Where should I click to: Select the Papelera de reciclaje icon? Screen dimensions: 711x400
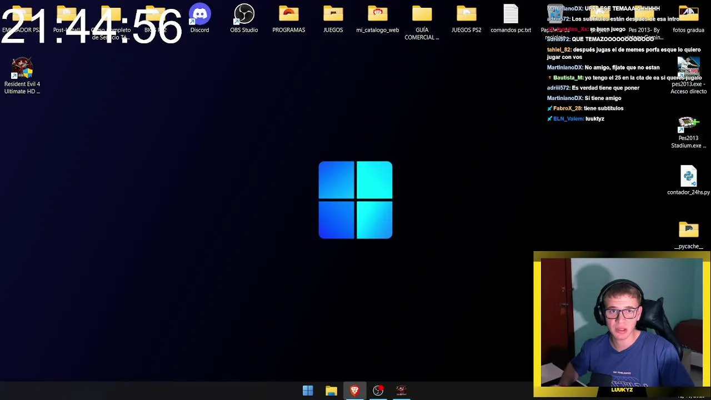pos(555,22)
